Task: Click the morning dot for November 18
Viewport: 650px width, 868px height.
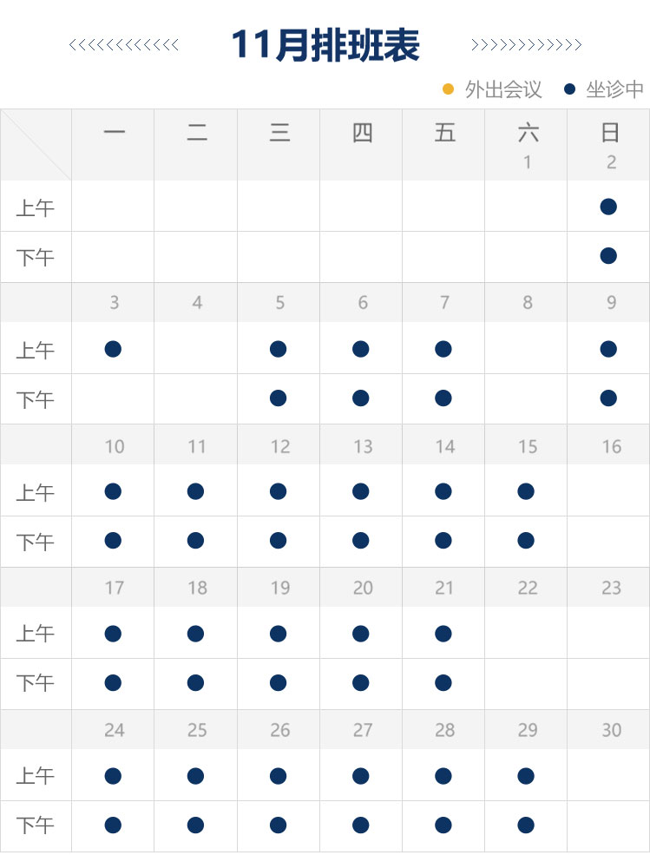Action: [195, 634]
